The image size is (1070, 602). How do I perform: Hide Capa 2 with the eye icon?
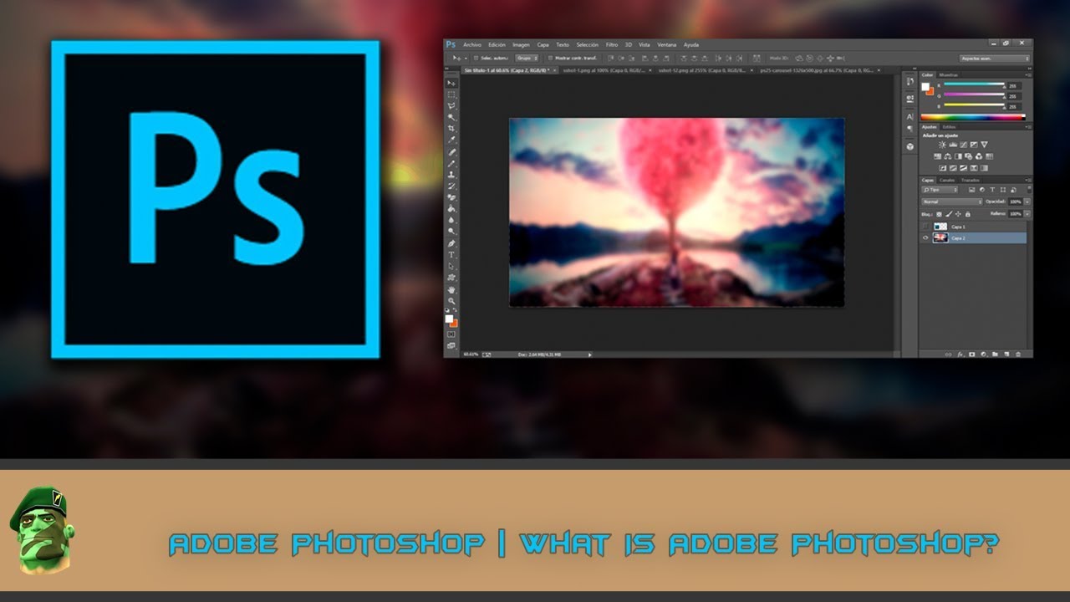925,237
